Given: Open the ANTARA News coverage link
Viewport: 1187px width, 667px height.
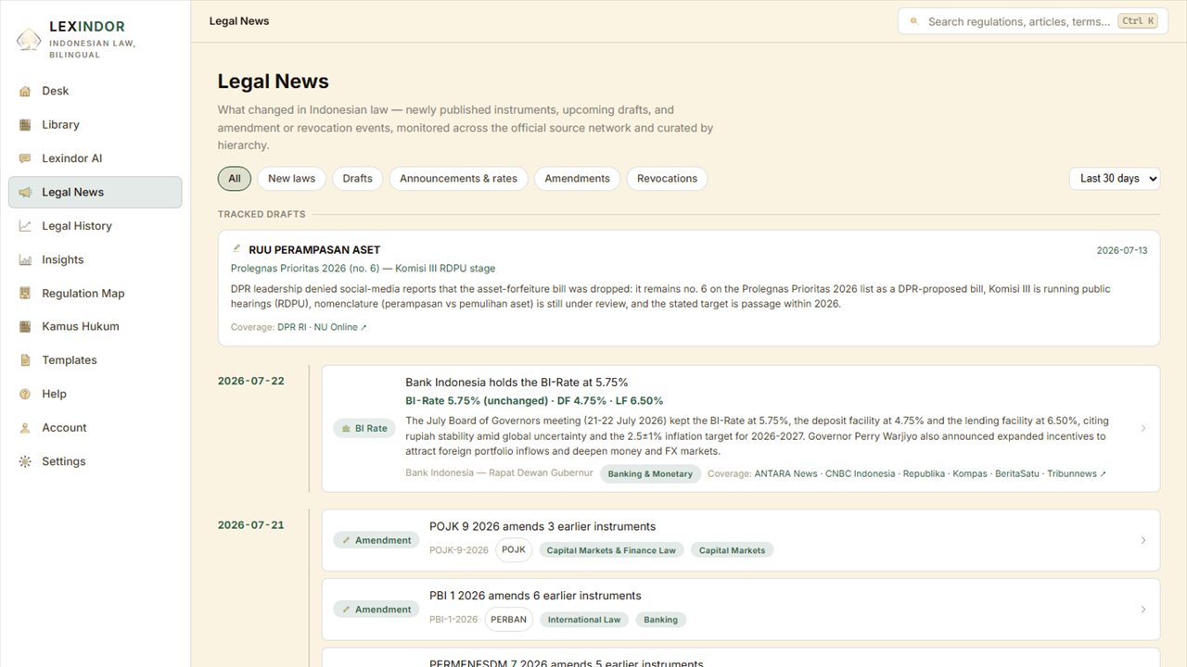Looking at the screenshot, I should pos(785,473).
